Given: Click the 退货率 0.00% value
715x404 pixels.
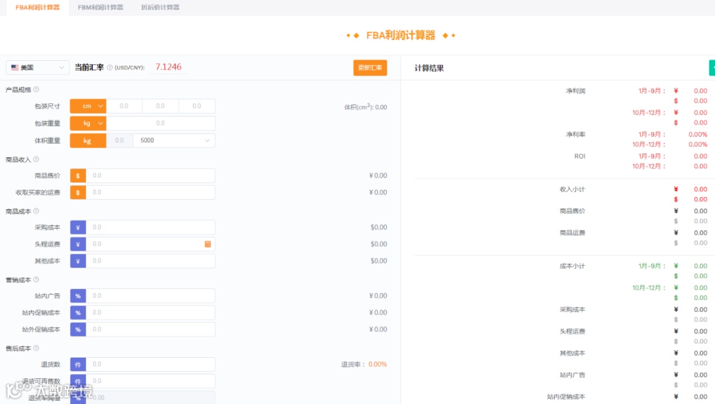Looking at the screenshot, I should pyautogui.click(x=377, y=364).
